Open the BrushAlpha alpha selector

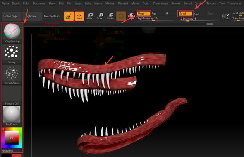point(12,74)
